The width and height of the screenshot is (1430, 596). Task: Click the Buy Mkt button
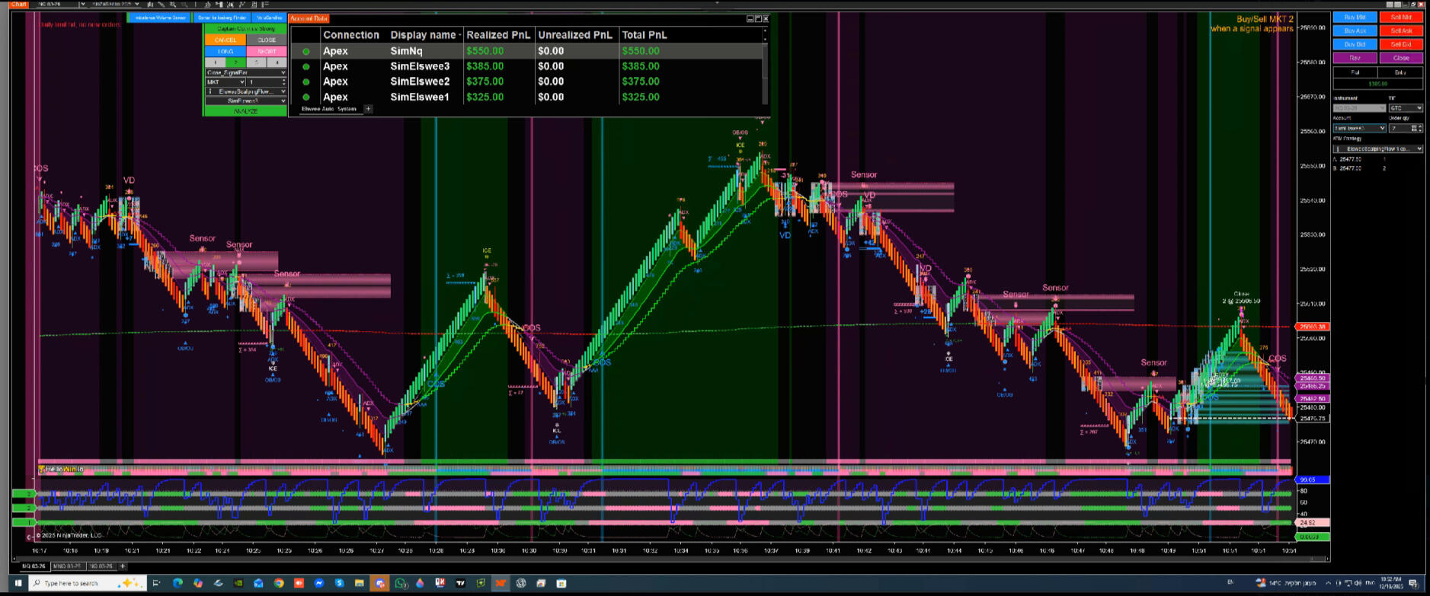point(1355,18)
